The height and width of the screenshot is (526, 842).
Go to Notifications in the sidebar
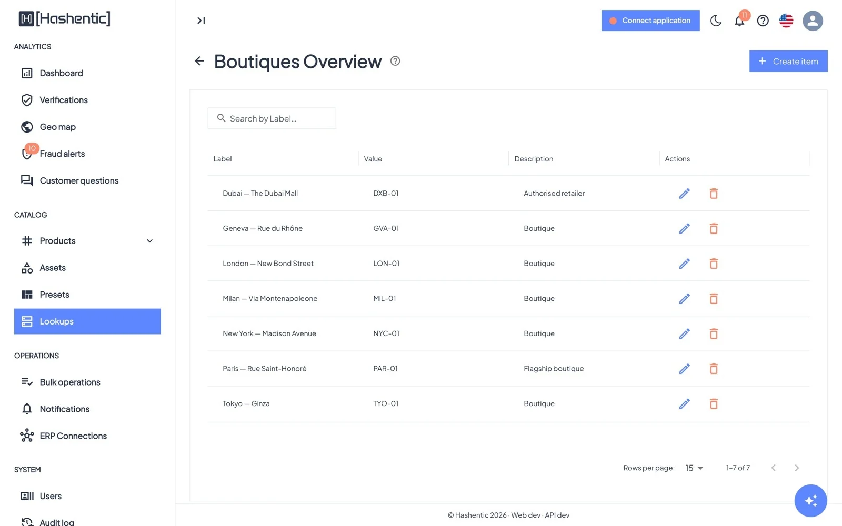pyautogui.click(x=87, y=409)
